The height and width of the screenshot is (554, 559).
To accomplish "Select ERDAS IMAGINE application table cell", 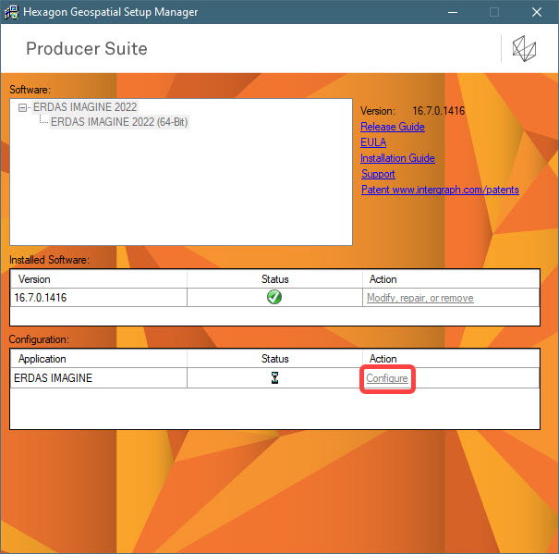I will point(98,377).
